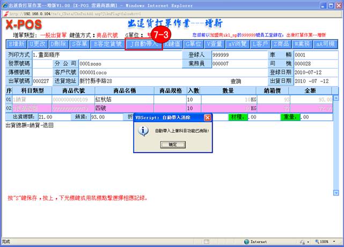Image resolution: width=344 pixels, height=247 pixels.
Task: Click the 列印方式 print mode field
Action: tap(107, 55)
